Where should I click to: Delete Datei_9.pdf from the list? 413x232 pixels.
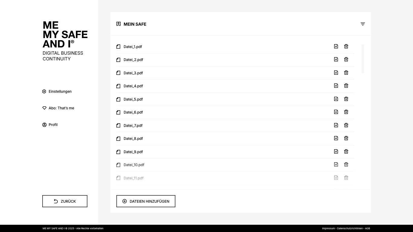(346, 151)
